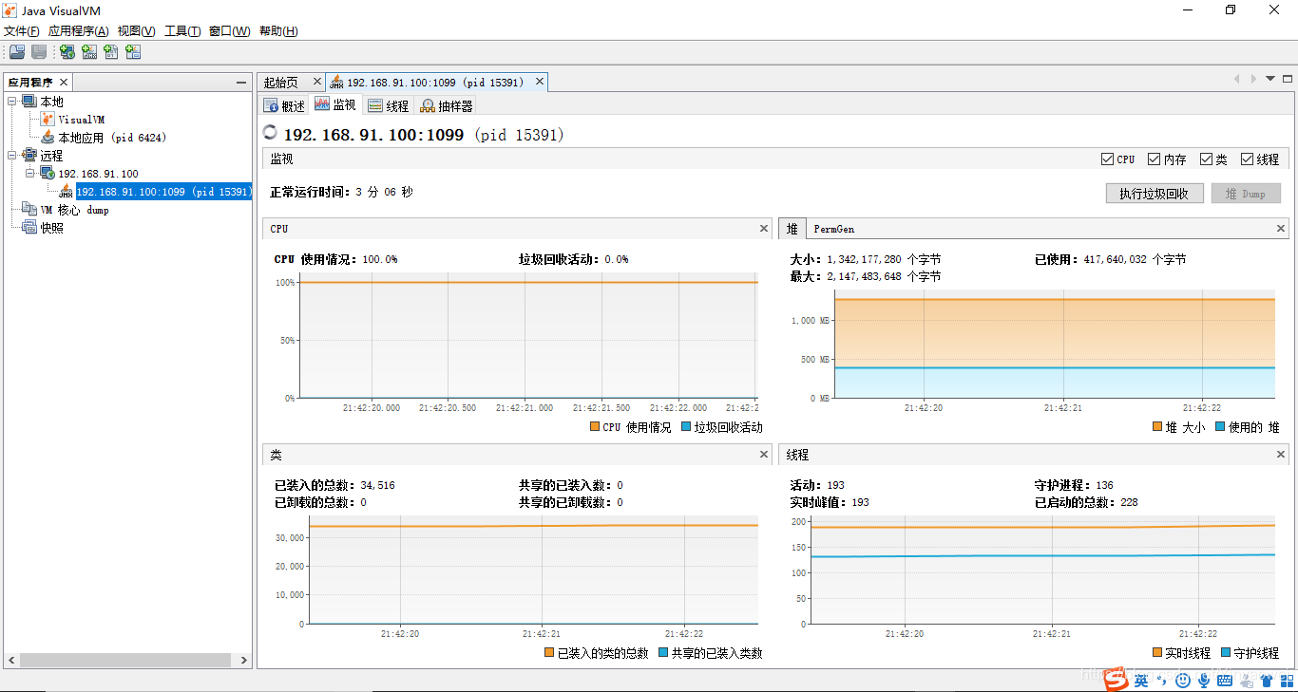Open the document list dropdown arrow
Viewport: 1298px width, 692px height.
[x=1270, y=79]
